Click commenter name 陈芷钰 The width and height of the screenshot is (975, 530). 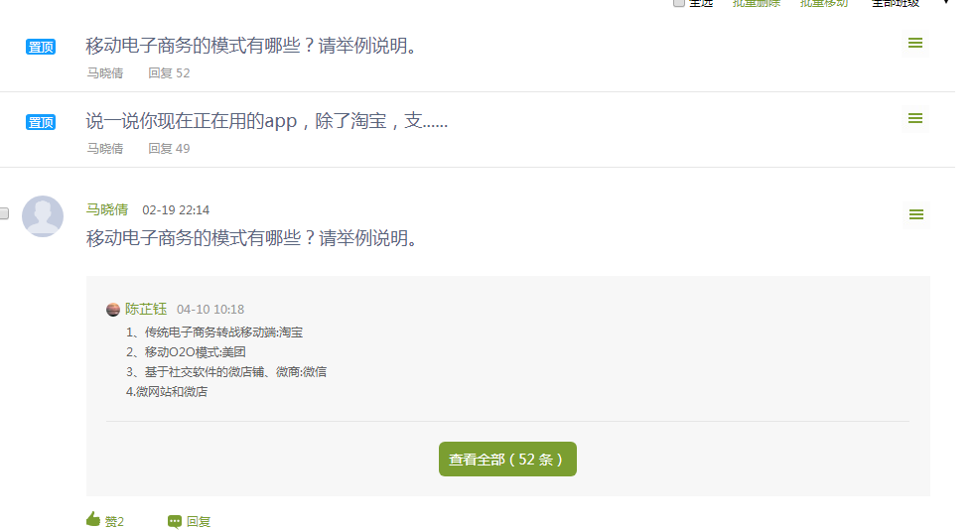tap(146, 309)
